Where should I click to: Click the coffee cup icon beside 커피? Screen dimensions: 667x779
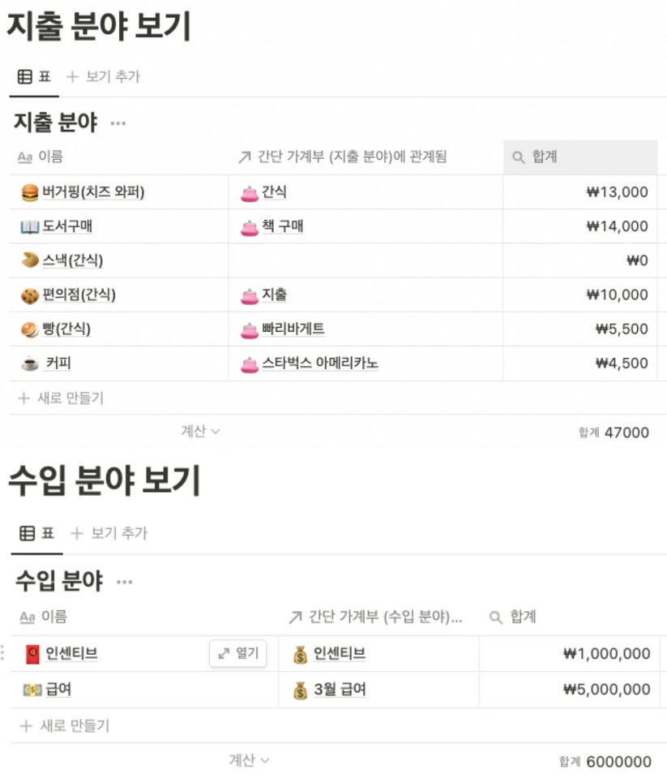[x=30, y=364]
